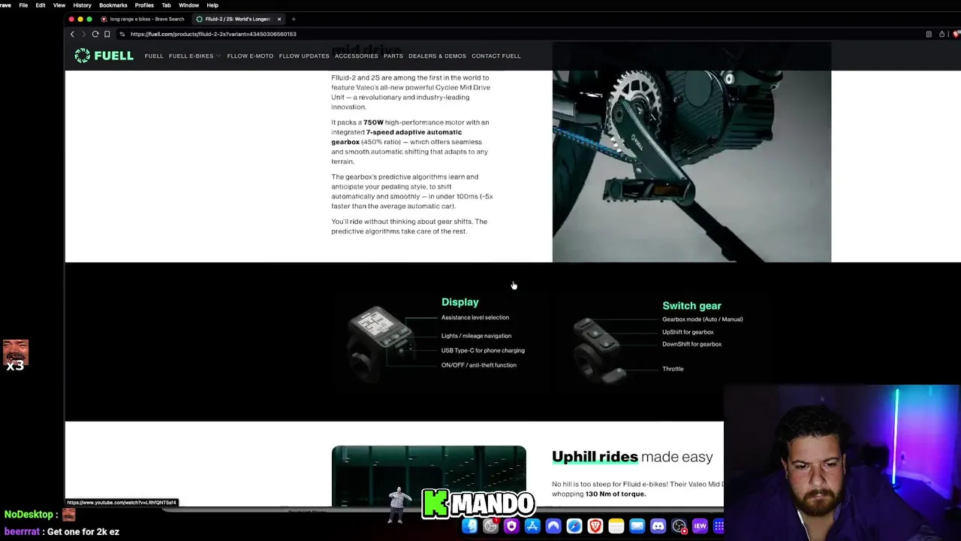Open the purple IEW dock app
Screen dimensions: 961x541
click(x=700, y=526)
